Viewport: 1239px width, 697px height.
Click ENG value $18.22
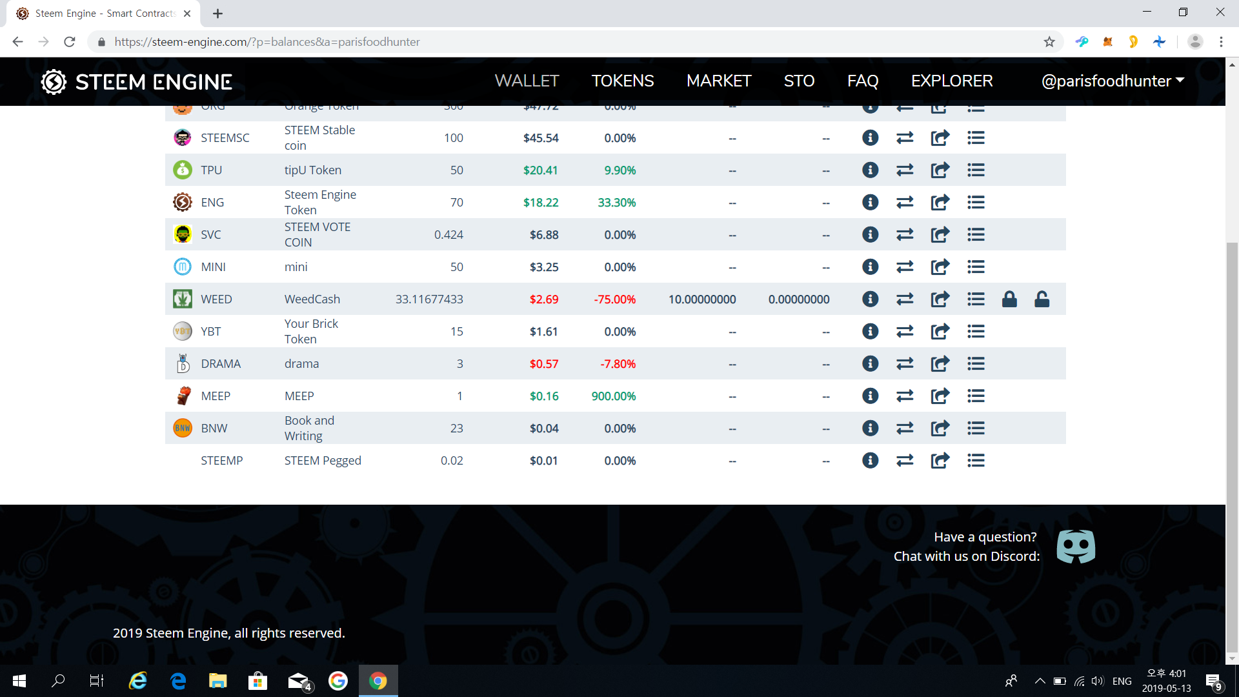(x=541, y=203)
